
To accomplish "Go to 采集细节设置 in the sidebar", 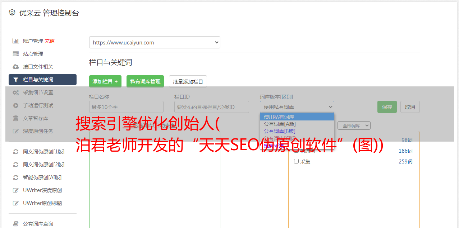I will [38, 92].
